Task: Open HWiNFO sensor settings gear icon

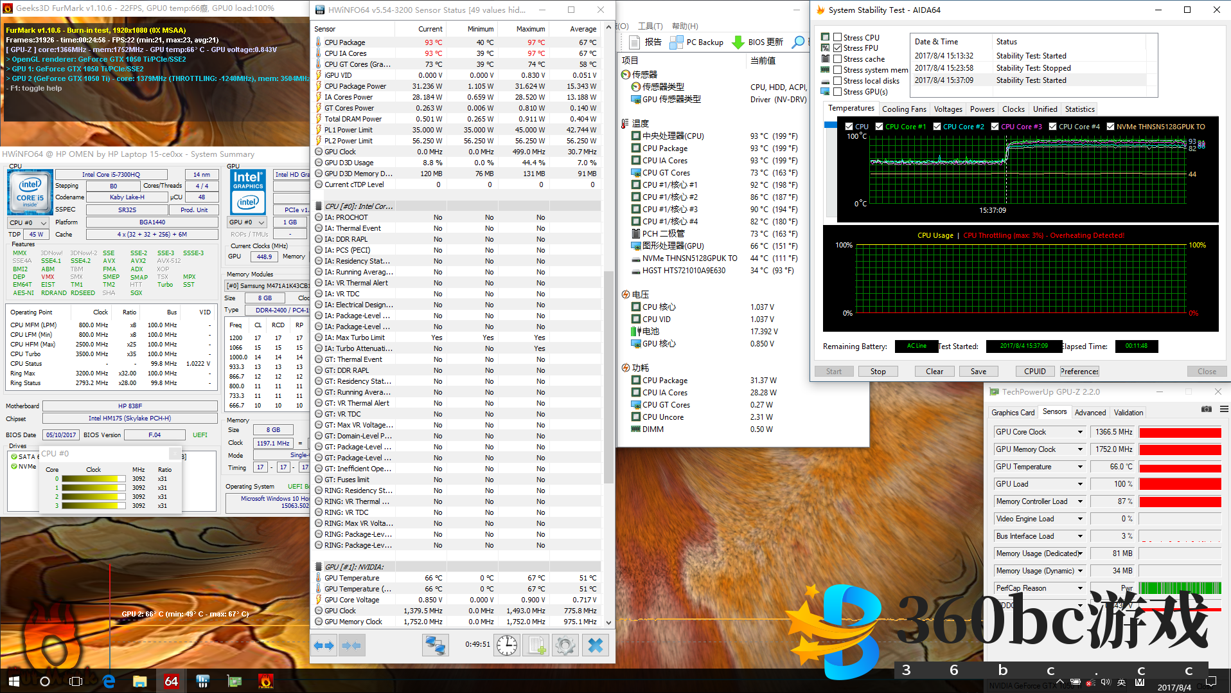Action: click(565, 645)
